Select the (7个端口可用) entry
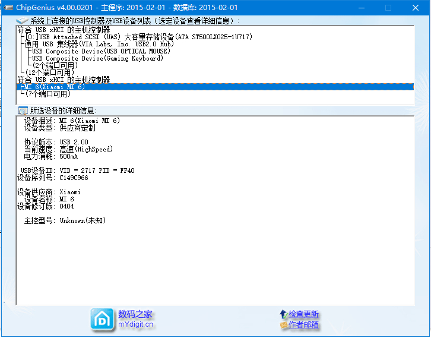This screenshot has height=338, width=431. tap(48, 94)
